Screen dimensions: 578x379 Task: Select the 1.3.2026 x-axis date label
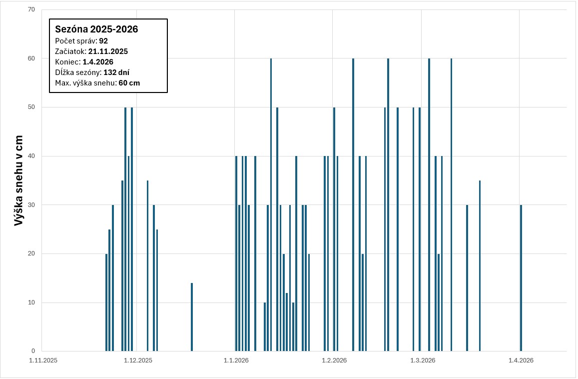click(x=423, y=360)
